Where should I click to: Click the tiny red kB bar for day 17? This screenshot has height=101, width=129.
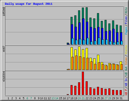[68, 95]
